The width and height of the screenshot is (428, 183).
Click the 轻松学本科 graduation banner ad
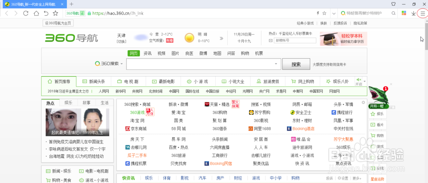click(x=343, y=39)
